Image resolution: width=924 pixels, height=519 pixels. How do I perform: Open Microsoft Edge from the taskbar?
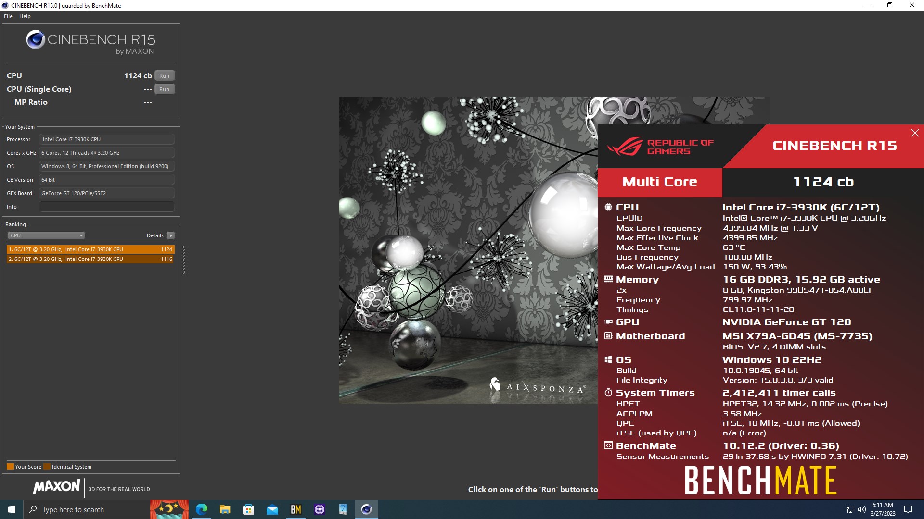coord(201,509)
